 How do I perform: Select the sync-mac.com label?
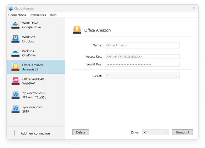point(32,107)
